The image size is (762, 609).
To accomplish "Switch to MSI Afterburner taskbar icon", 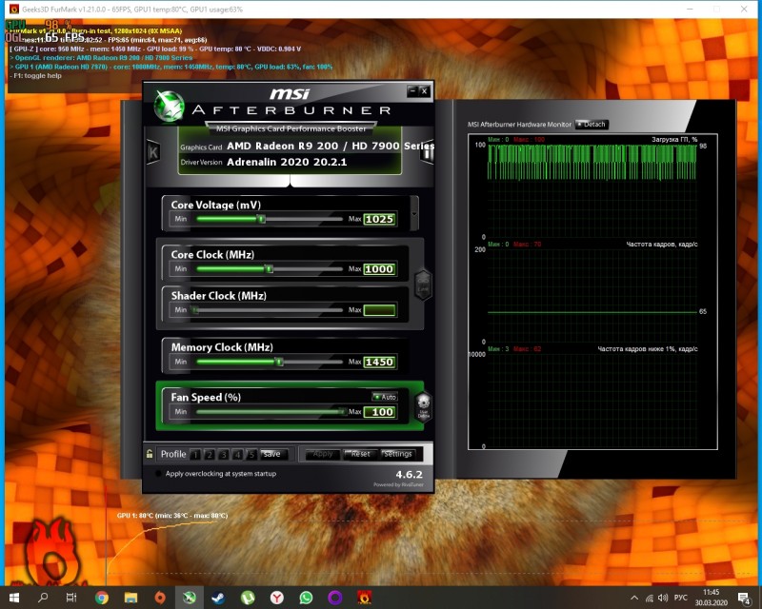I will (x=189, y=598).
